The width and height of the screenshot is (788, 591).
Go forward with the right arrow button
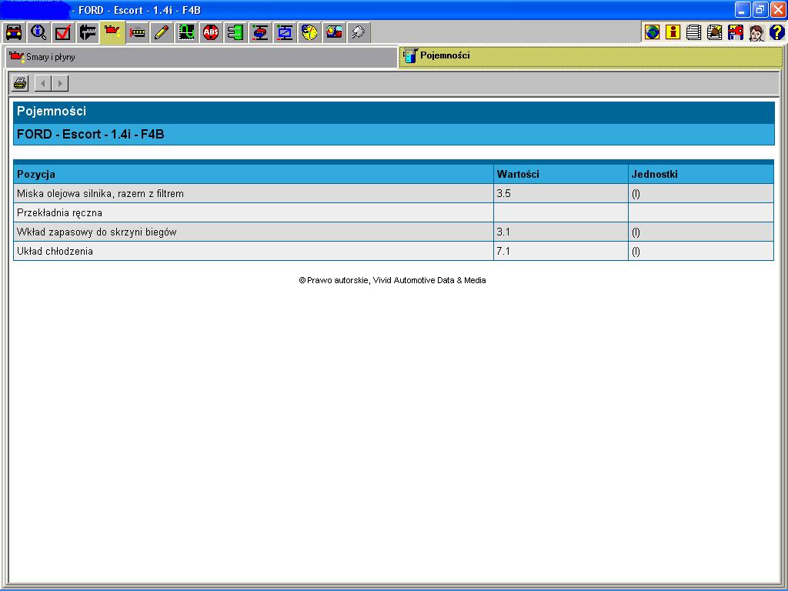[x=60, y=83]
